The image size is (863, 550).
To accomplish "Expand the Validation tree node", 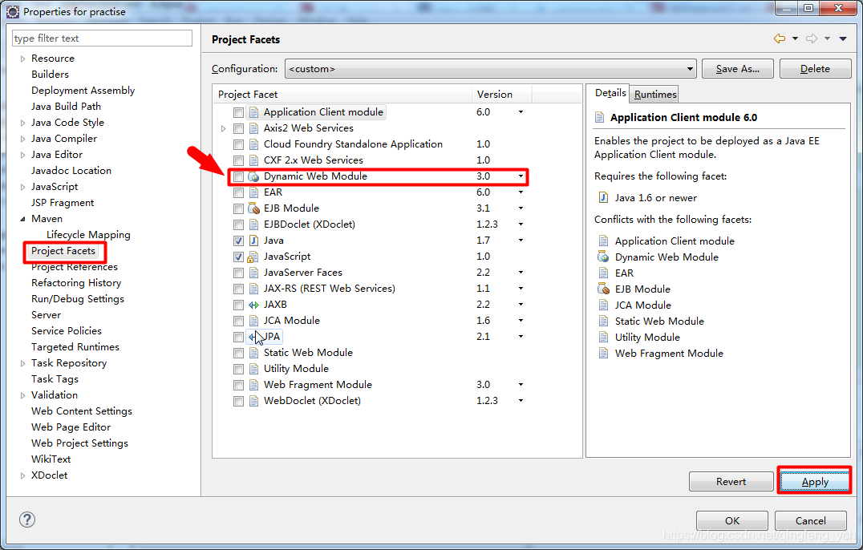I will click(x=22, y=395).
